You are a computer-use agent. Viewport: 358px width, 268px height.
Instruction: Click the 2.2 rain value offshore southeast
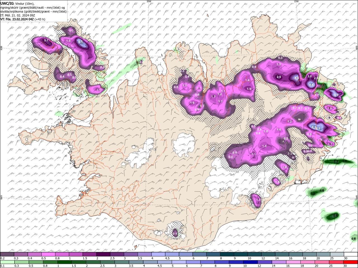pyautogui.click(x=336, y=161)
